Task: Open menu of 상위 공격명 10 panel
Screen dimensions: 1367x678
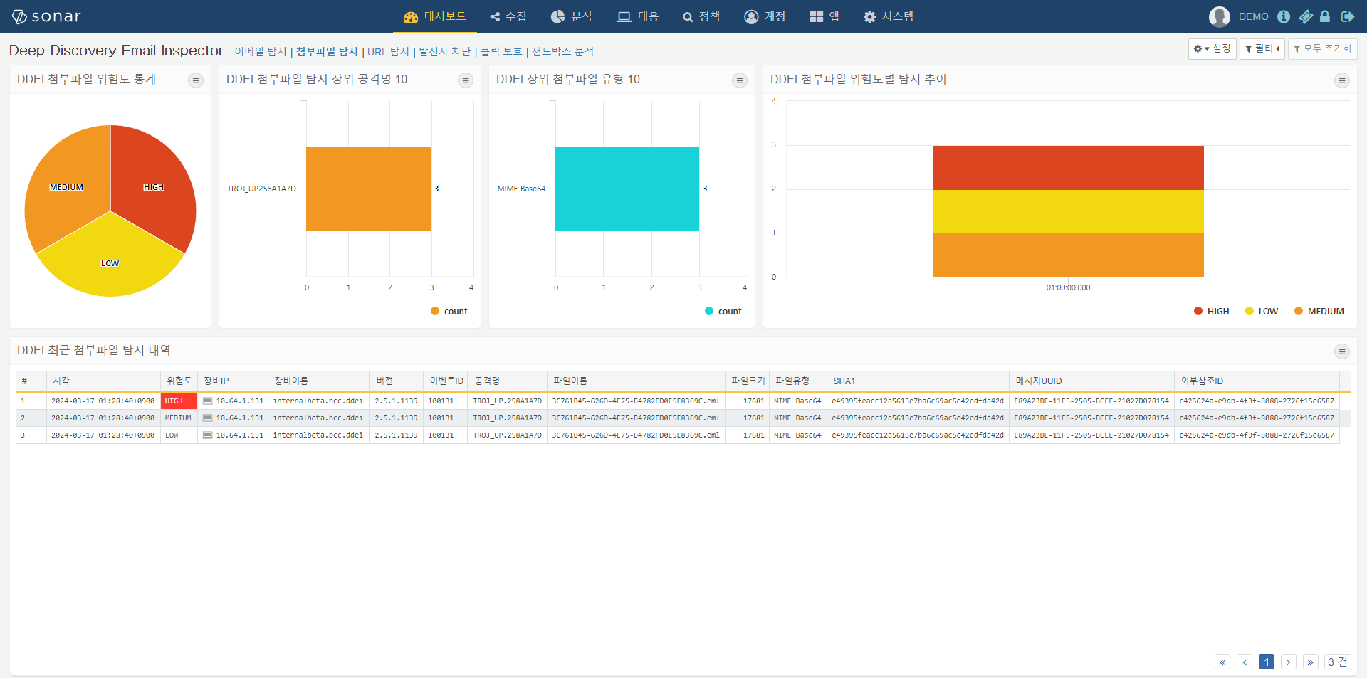Action: pyautogui.click(x=466, y=80)
